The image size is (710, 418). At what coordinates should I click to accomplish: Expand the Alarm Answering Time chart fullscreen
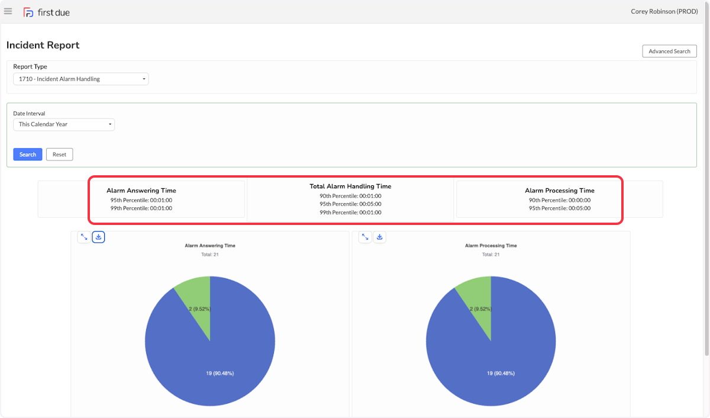point(84,237)
